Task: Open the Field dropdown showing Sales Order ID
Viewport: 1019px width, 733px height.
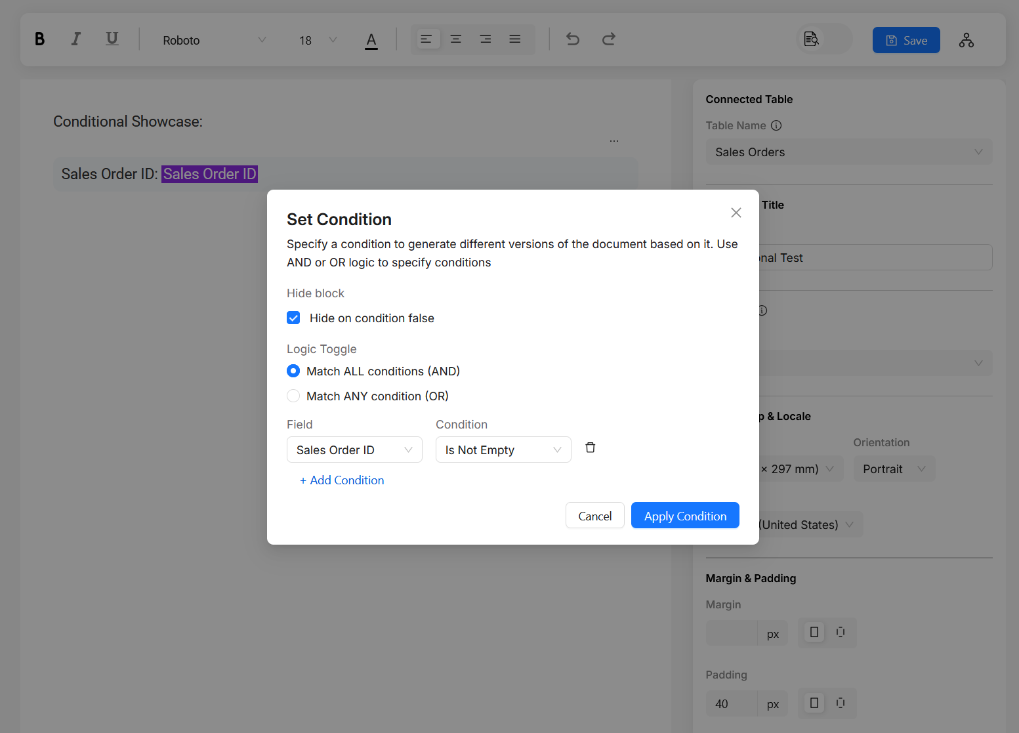Action: 354,450
